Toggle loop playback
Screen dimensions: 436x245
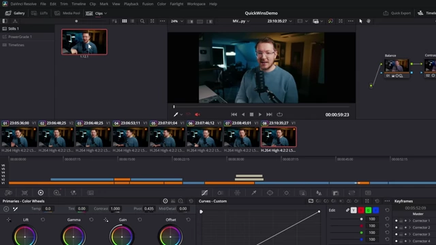click(280, 114)
